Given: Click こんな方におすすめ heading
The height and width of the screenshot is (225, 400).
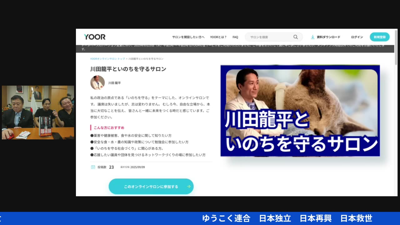Looking at the screenshot, I should pos(109,128).
